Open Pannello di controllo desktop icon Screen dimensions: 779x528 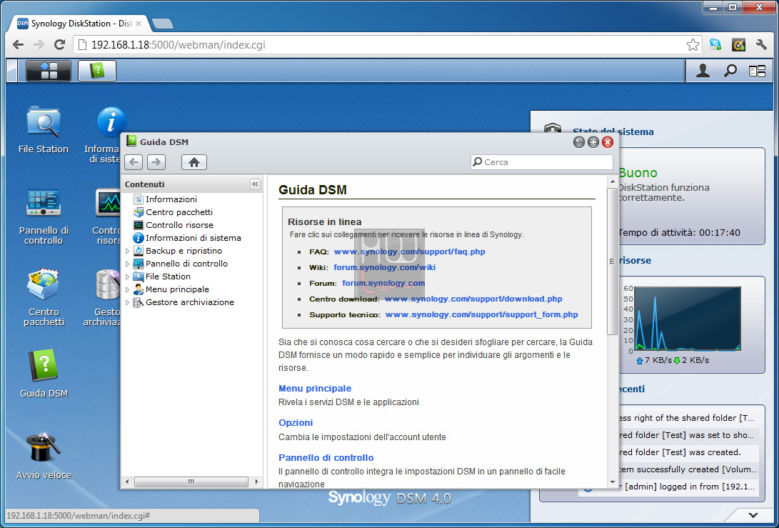point(44,216)
